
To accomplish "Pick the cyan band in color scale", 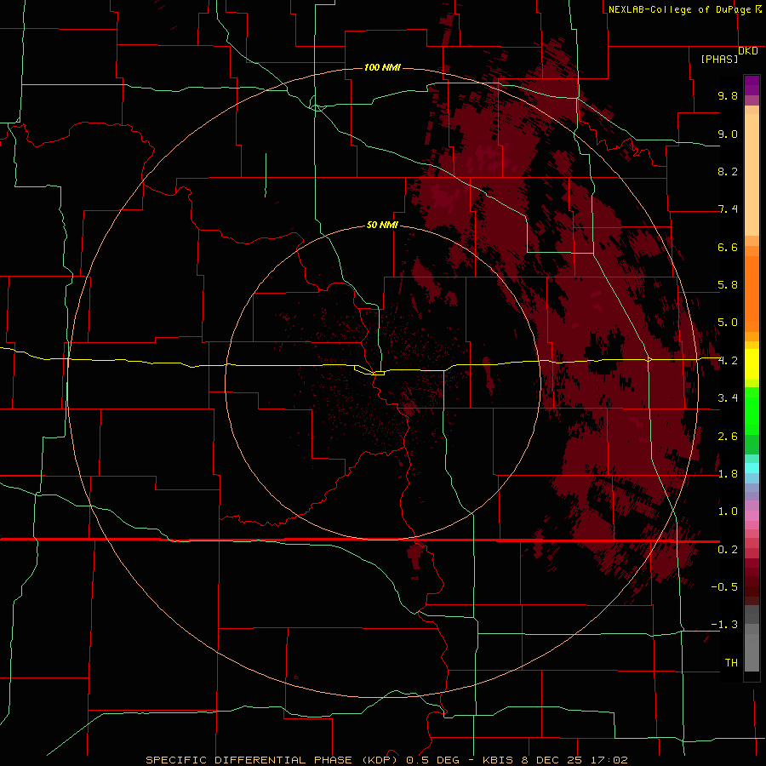I will click(752, 468).
